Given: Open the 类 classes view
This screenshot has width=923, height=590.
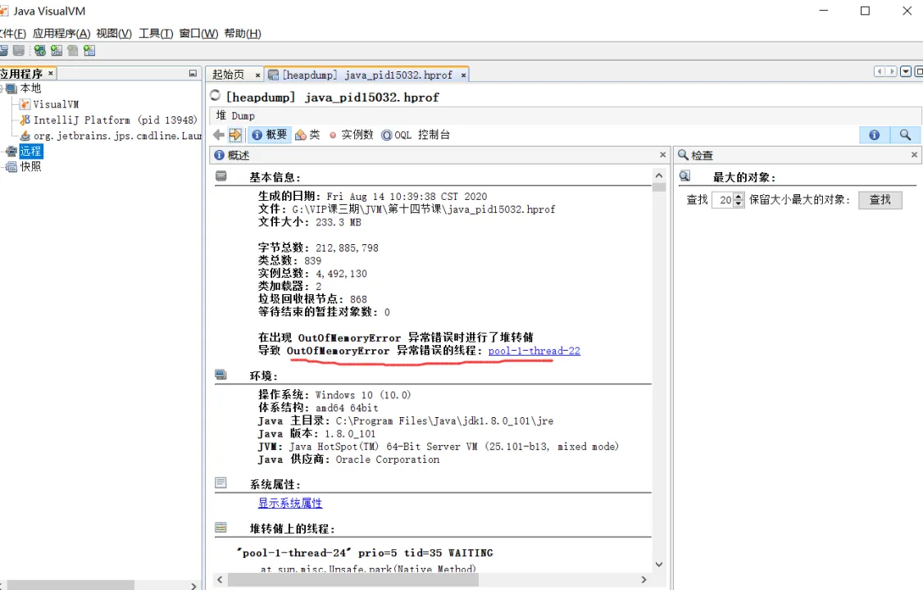Looking at the screenshot, I should (307, 134).
